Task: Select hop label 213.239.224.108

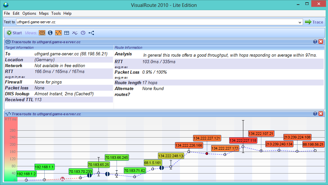Action: 297,137
